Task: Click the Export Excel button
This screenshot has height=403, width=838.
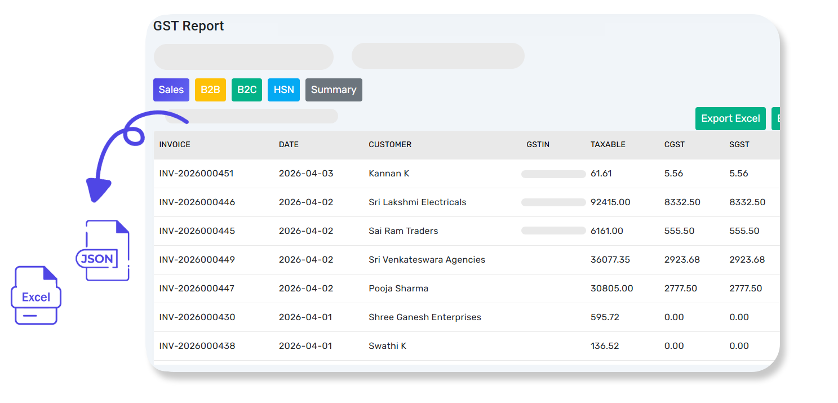Action: (730, 118)
